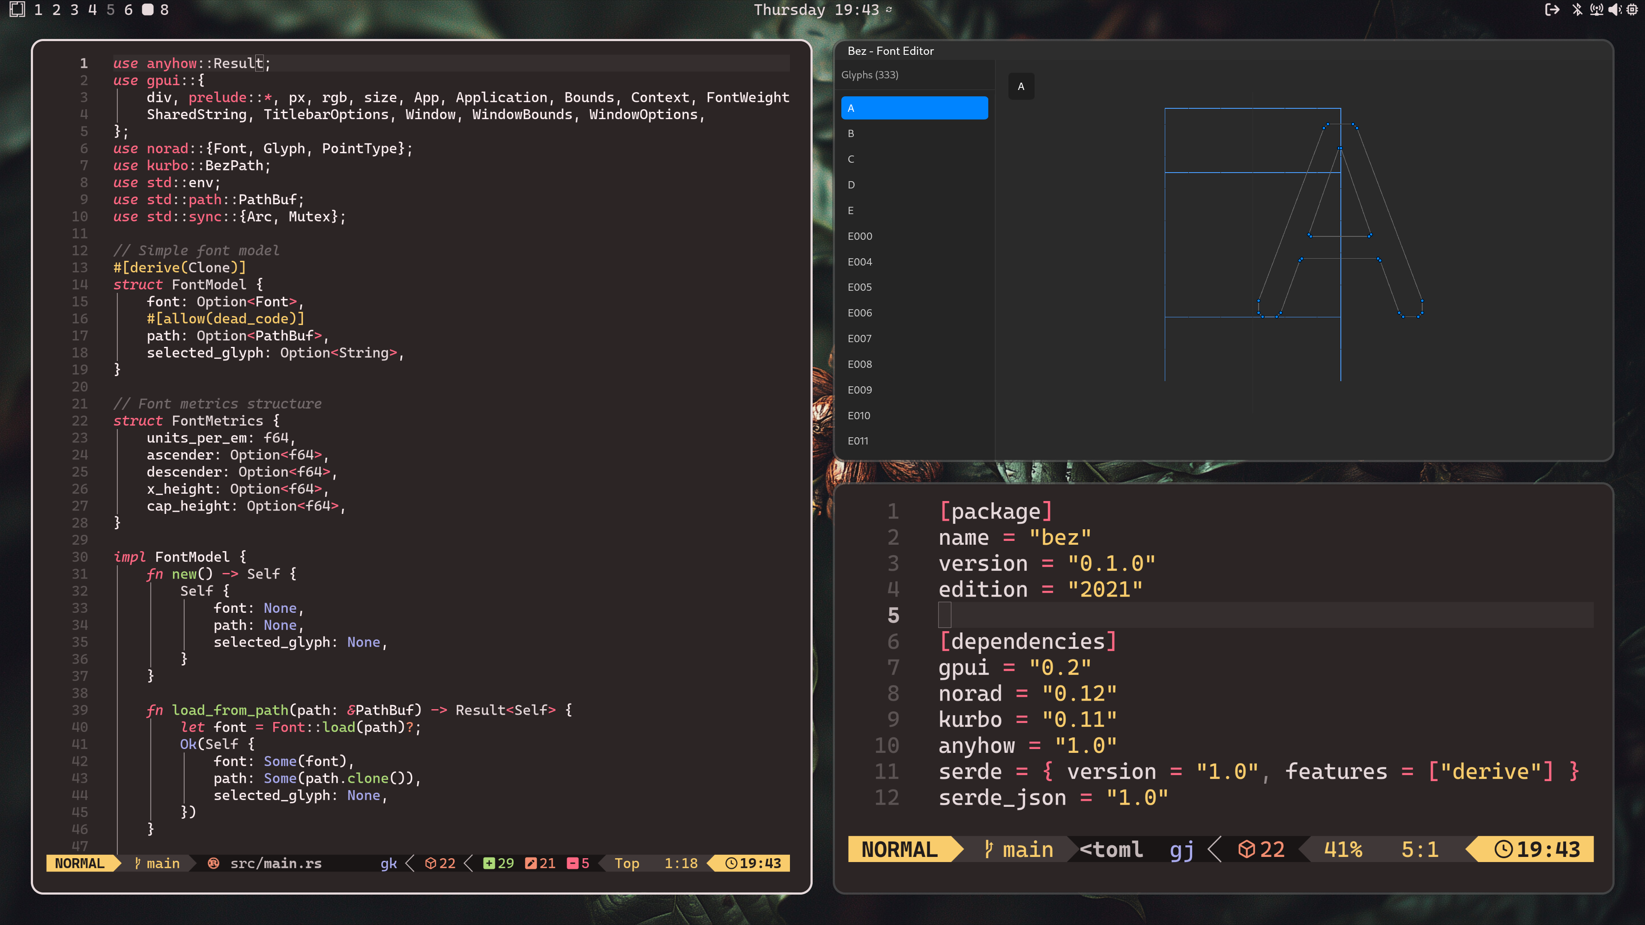
Task: Click the logout icon in top bar
Action: [1552, 9]
